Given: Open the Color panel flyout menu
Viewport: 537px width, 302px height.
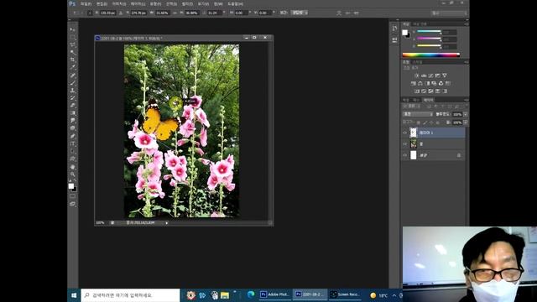Looking at the screenshot, I should (467, 24).
